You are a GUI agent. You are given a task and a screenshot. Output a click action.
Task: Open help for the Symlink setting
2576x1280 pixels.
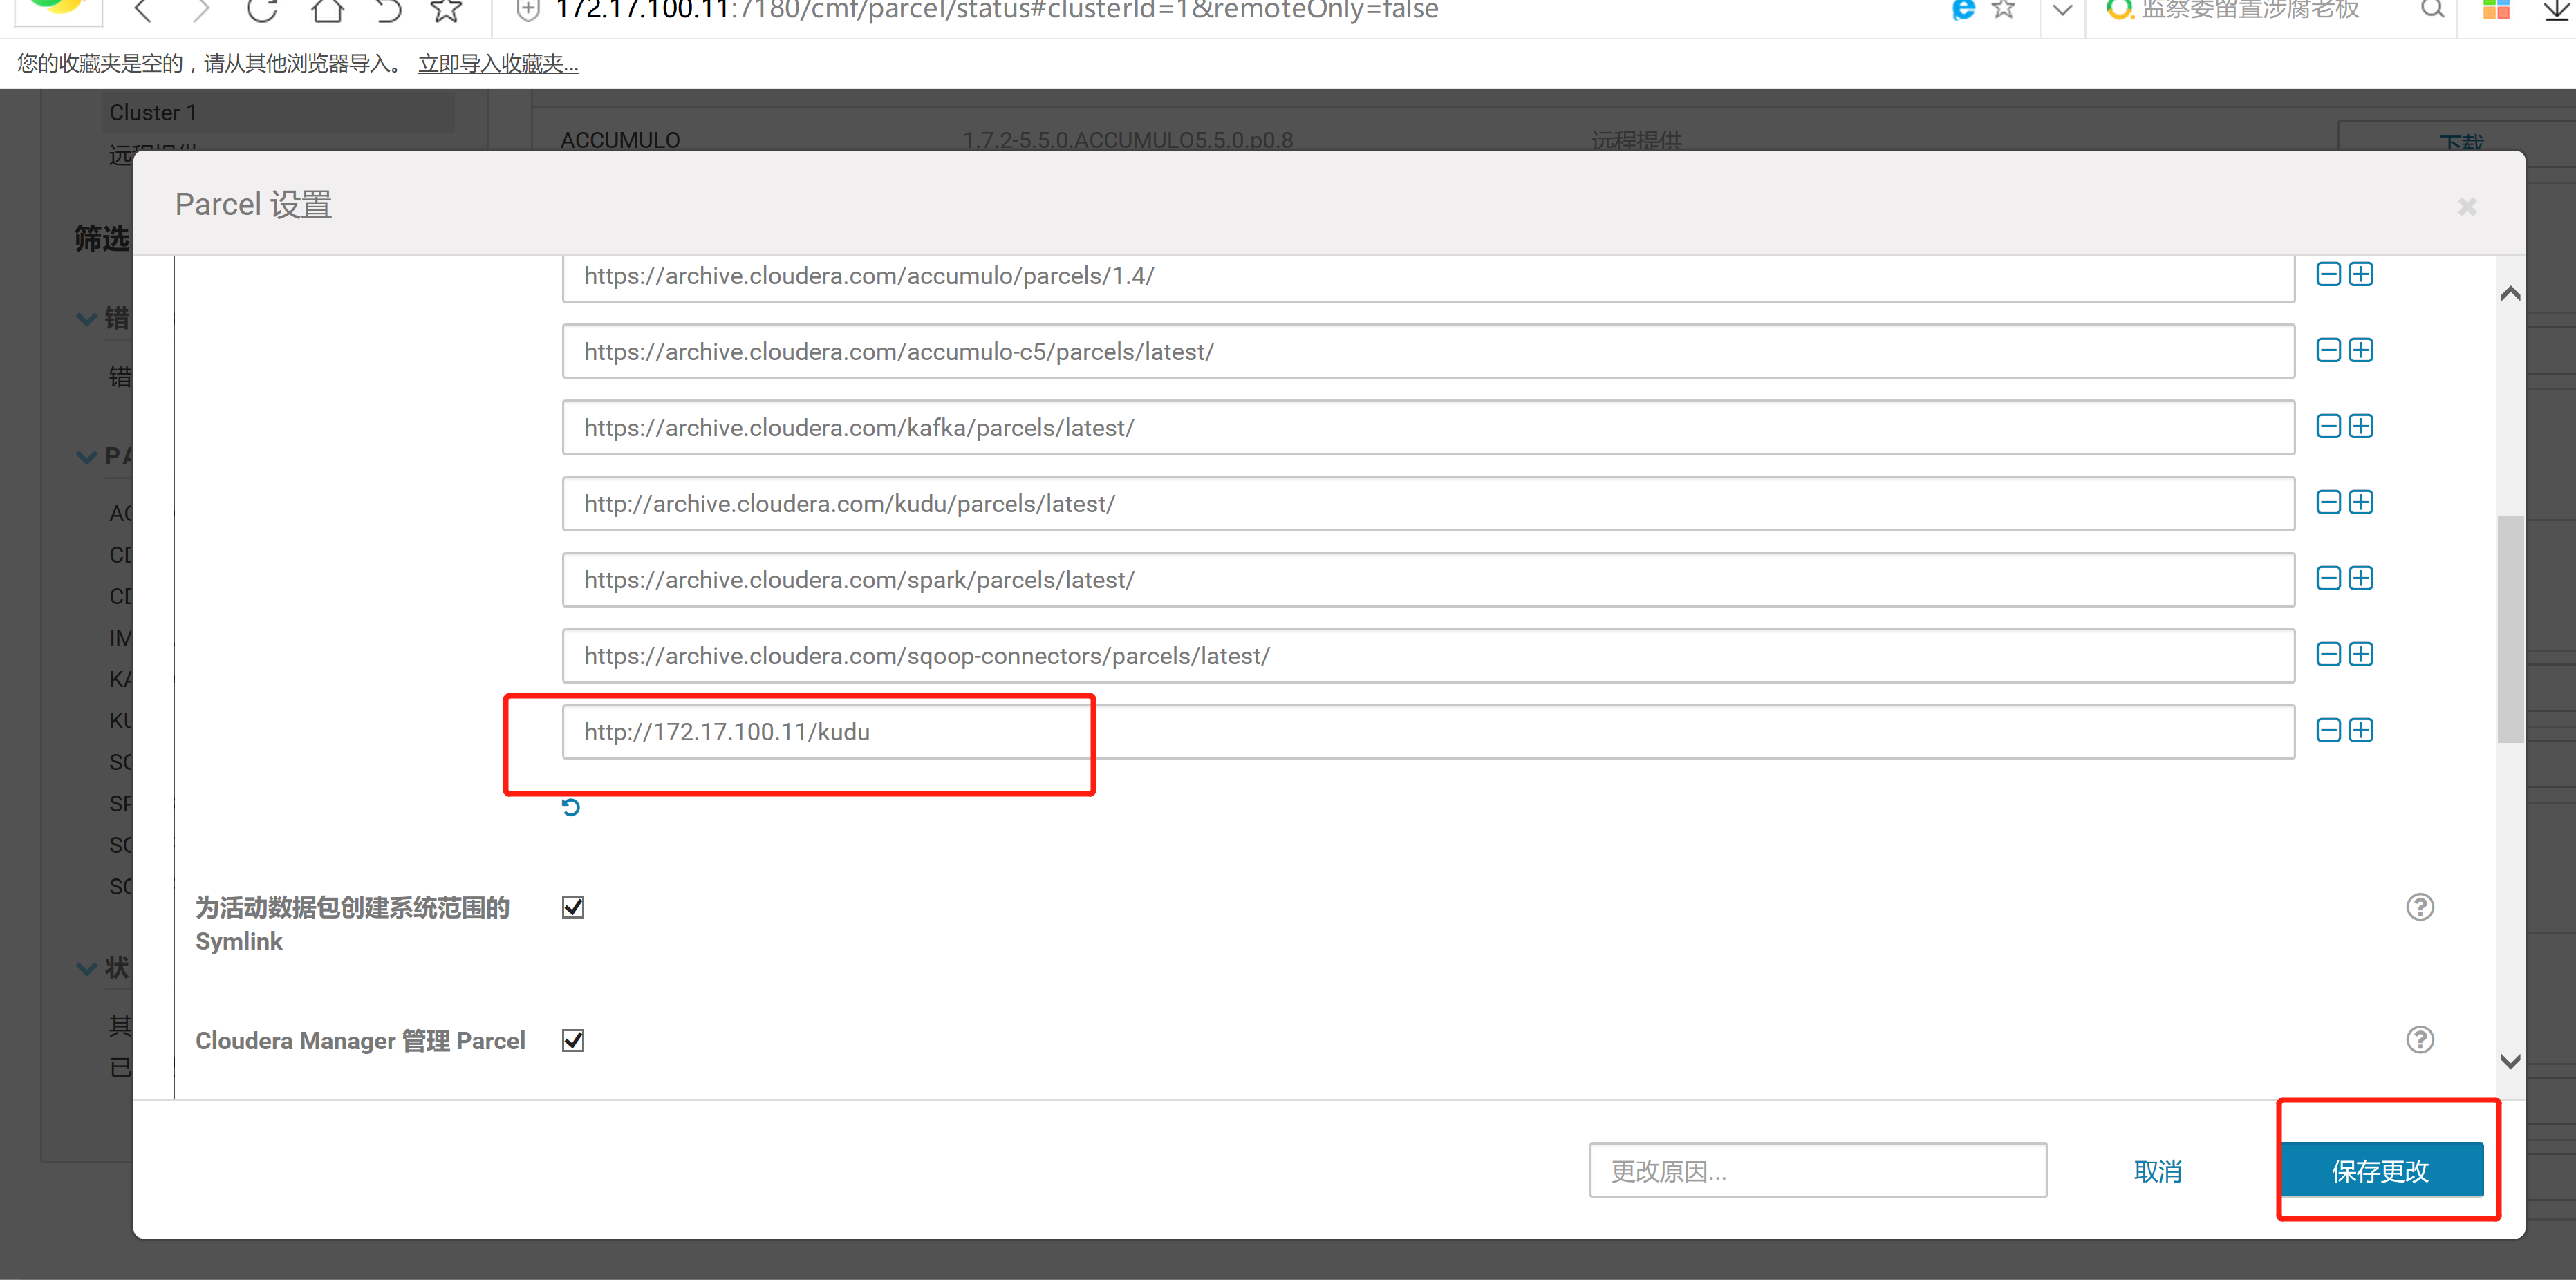tap(2419, 907)
